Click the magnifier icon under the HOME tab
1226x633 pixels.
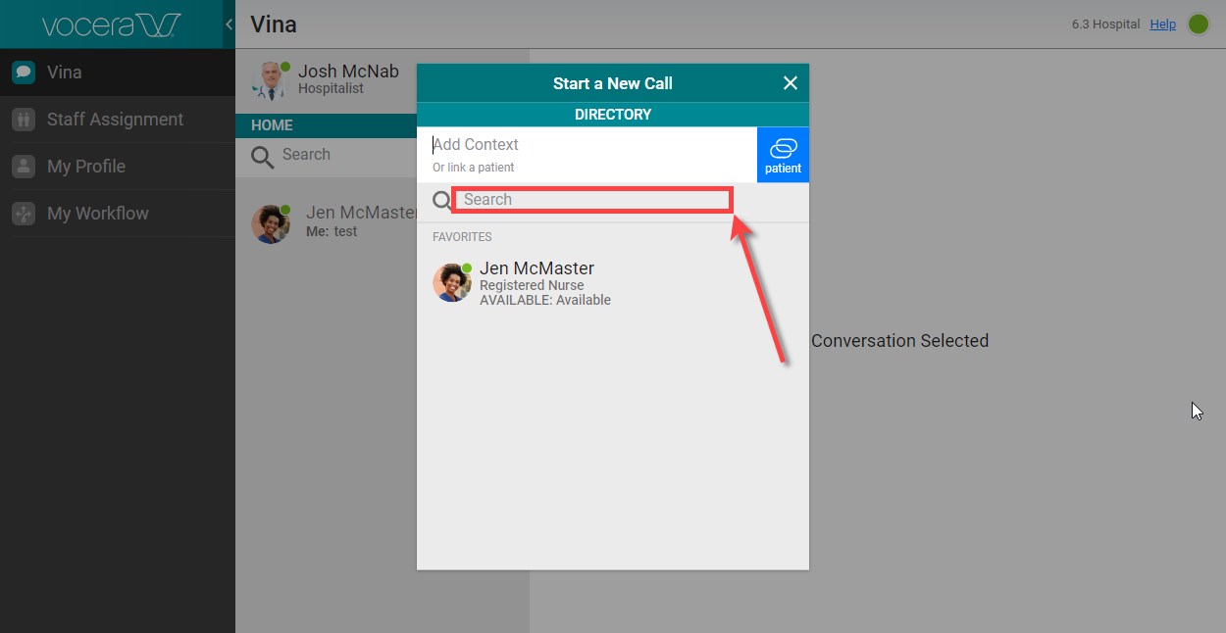point(262,157)
